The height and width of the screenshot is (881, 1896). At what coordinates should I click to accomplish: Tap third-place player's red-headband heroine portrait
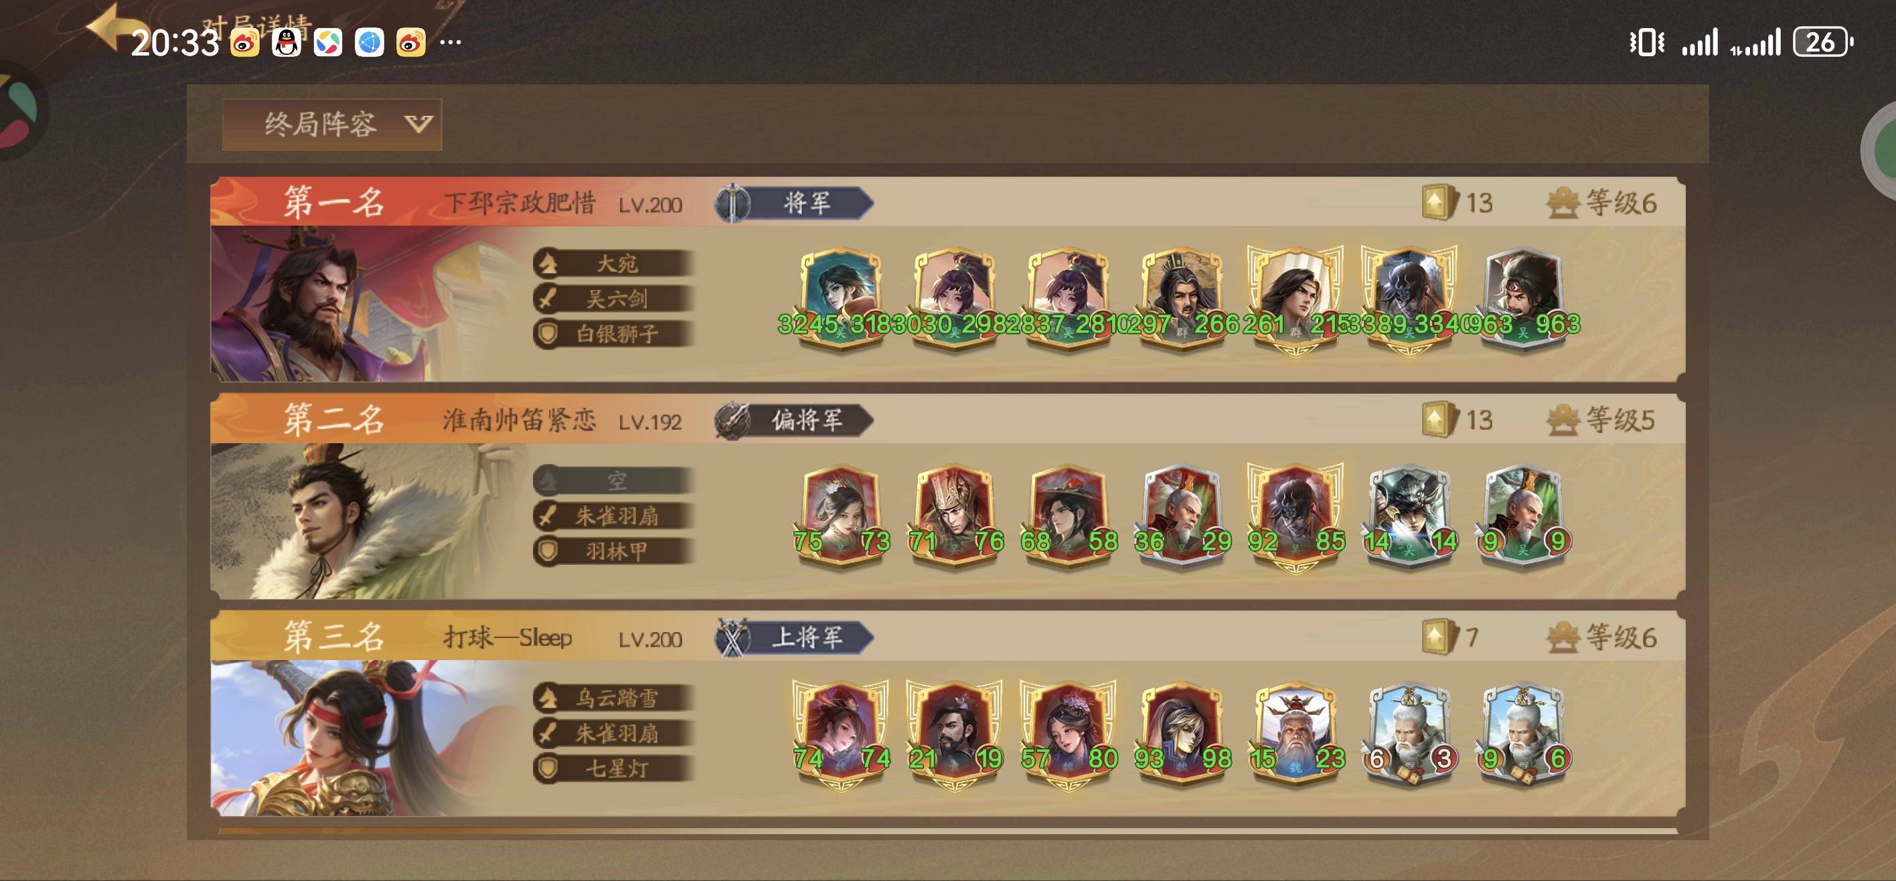[317, 738]
